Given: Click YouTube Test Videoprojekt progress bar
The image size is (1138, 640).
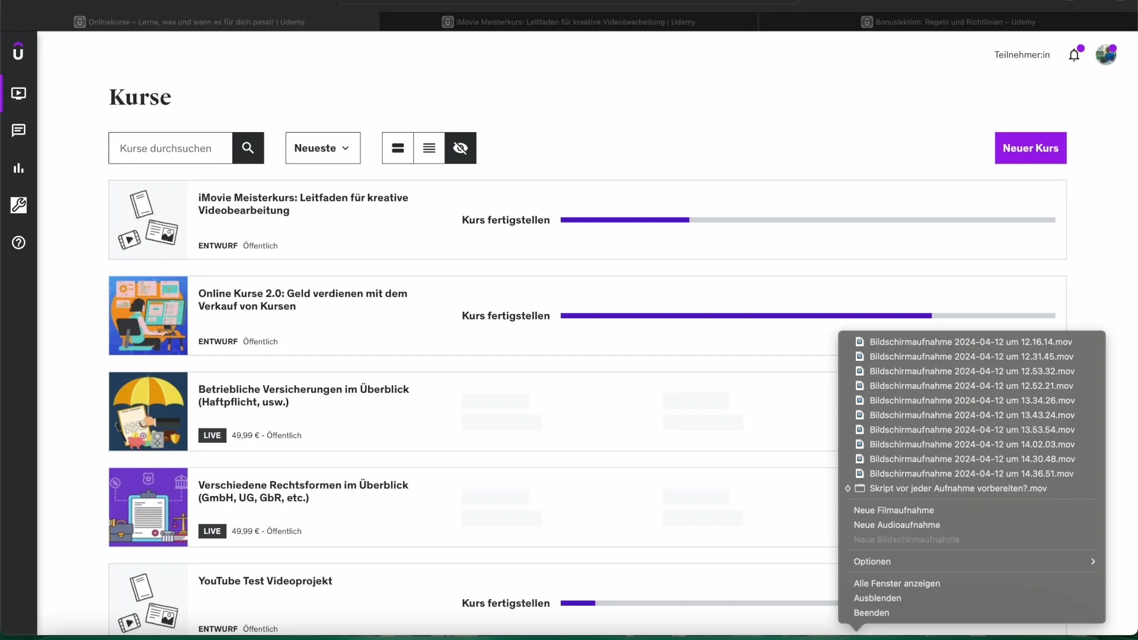Looking at the screenshot, I should [699, 603].
